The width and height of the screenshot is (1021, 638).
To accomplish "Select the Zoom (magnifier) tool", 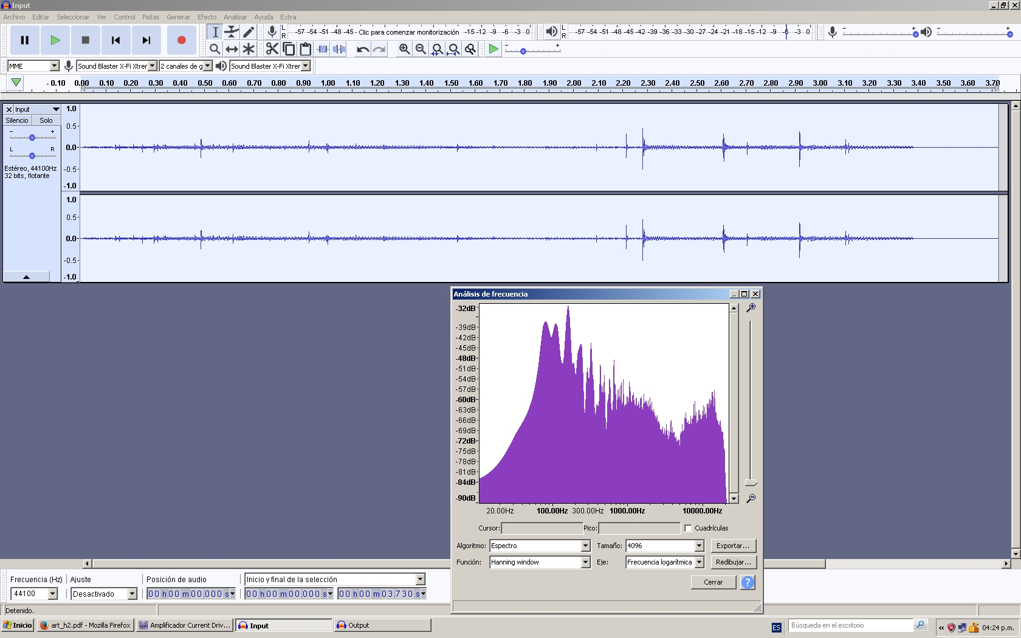I will tap(215, 49).
